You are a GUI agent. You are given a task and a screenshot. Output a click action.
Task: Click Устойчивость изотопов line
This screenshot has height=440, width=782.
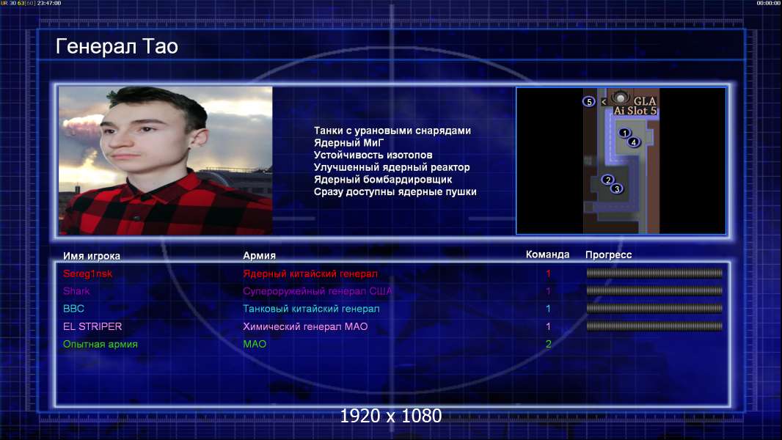tap(373, 155)
